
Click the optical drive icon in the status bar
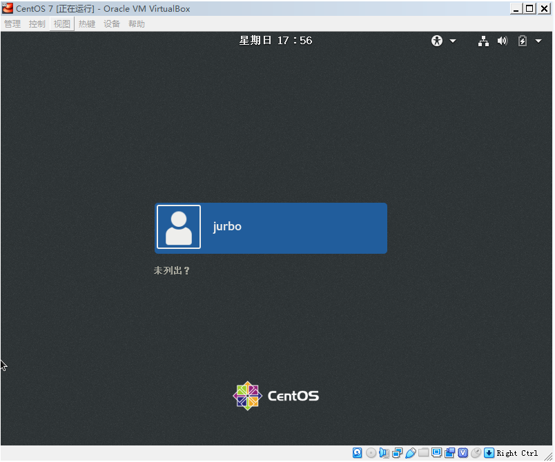point(371,453)
